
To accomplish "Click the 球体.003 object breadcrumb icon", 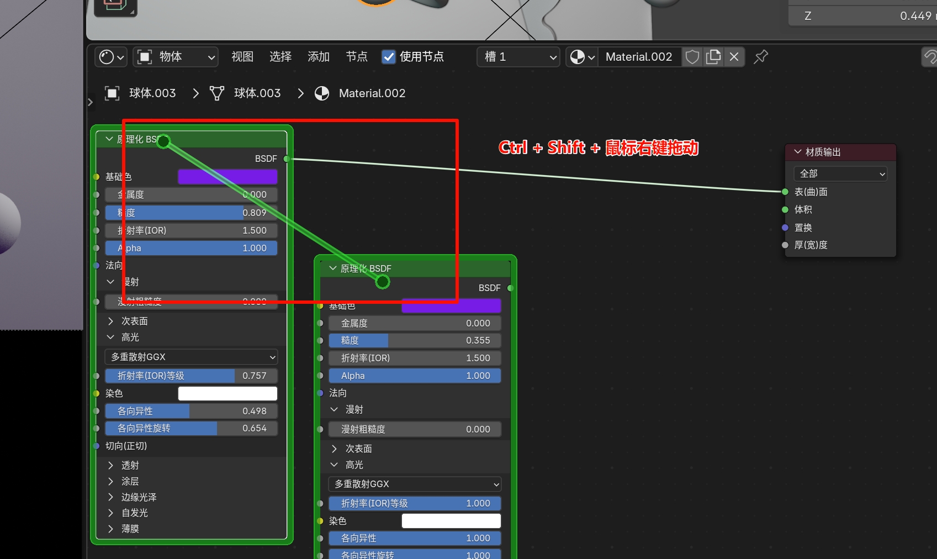I will tap(112, 93).
